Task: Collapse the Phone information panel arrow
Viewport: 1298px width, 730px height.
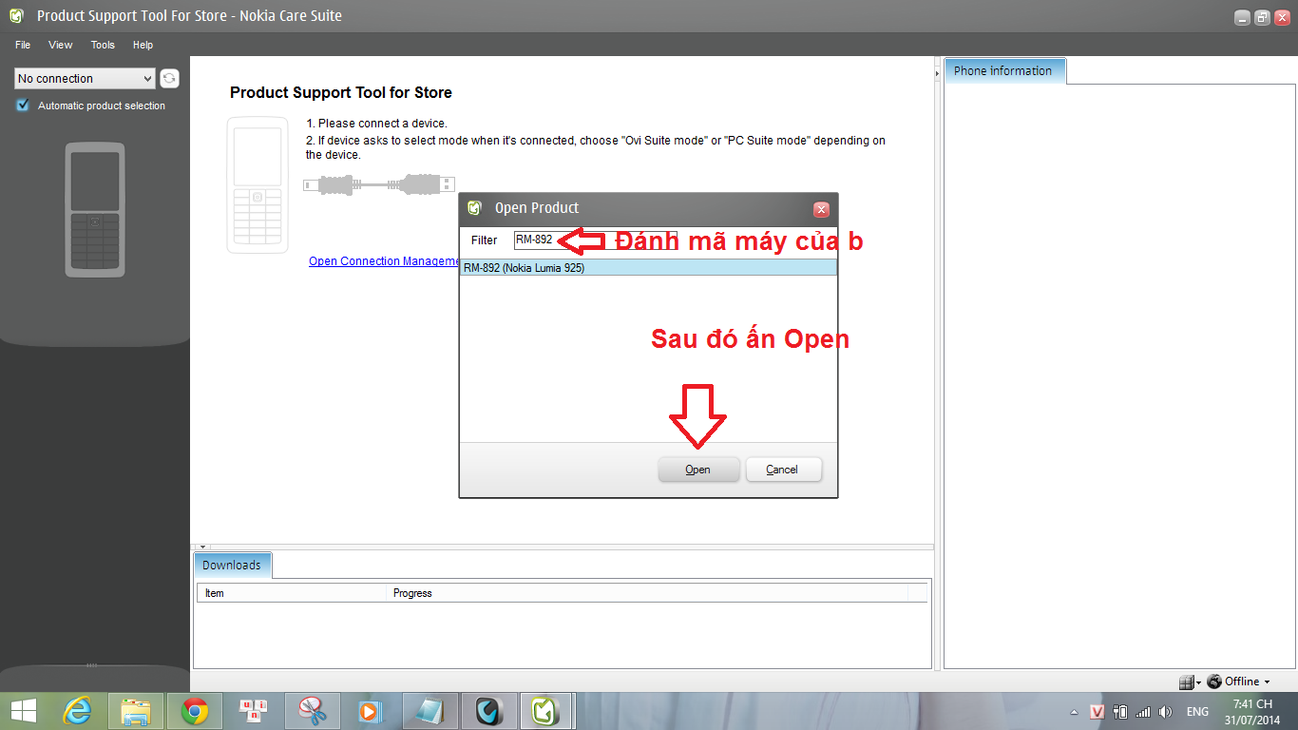Action: click(x=938, y=72)
